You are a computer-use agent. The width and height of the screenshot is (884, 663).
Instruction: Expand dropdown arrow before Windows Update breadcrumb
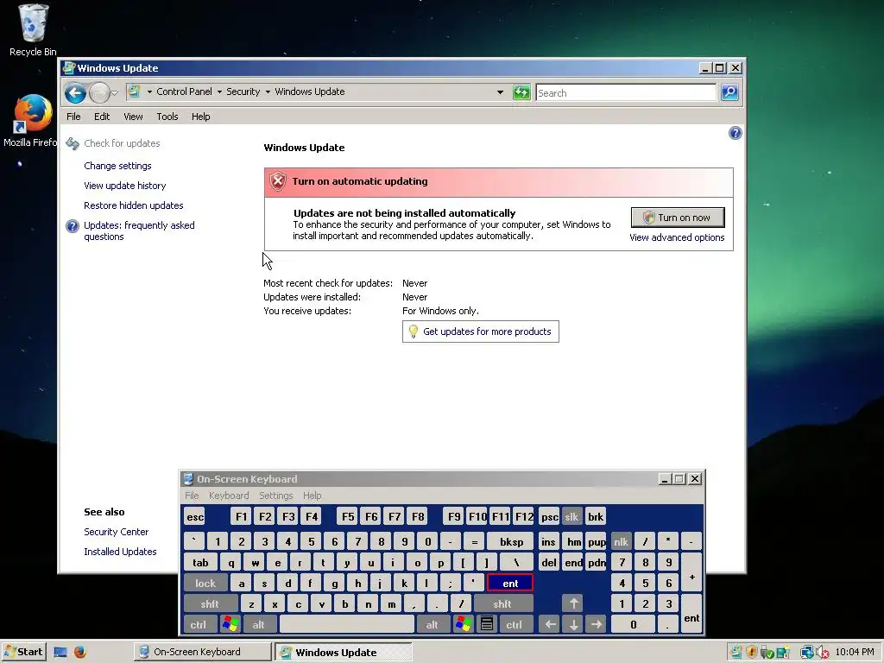point(268,92)
